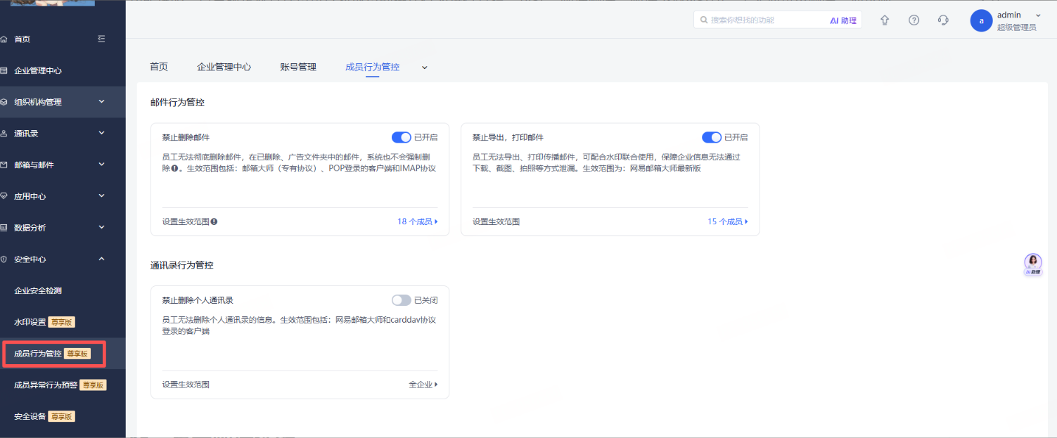Click the 禁止导出，打印邮件 card title

[508, 137]
